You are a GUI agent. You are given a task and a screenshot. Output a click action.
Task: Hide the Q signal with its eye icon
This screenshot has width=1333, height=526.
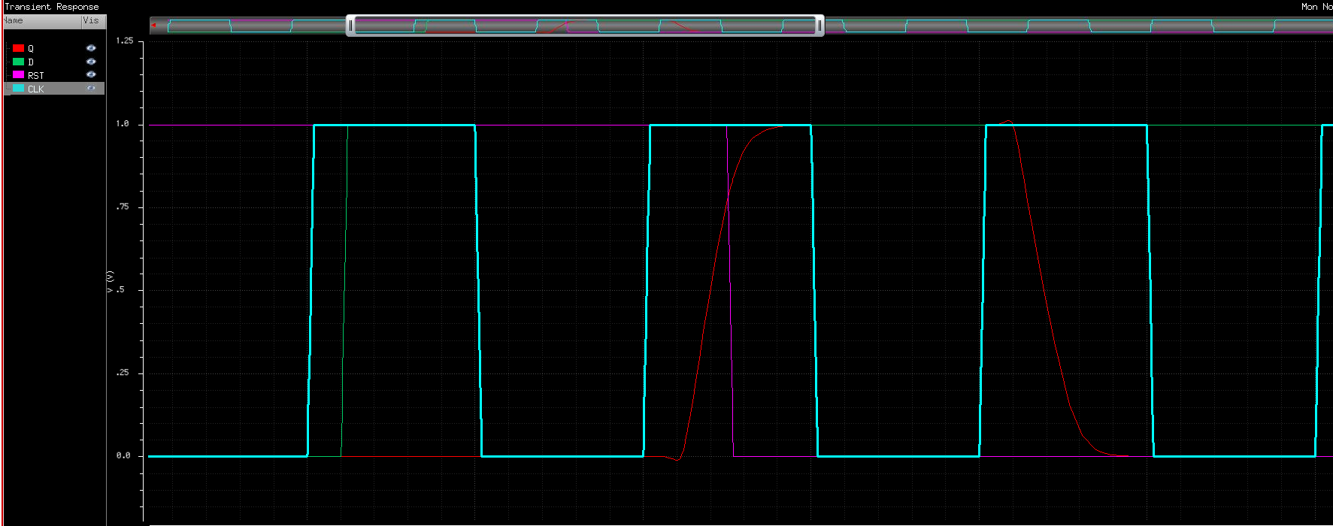[91, 48]
